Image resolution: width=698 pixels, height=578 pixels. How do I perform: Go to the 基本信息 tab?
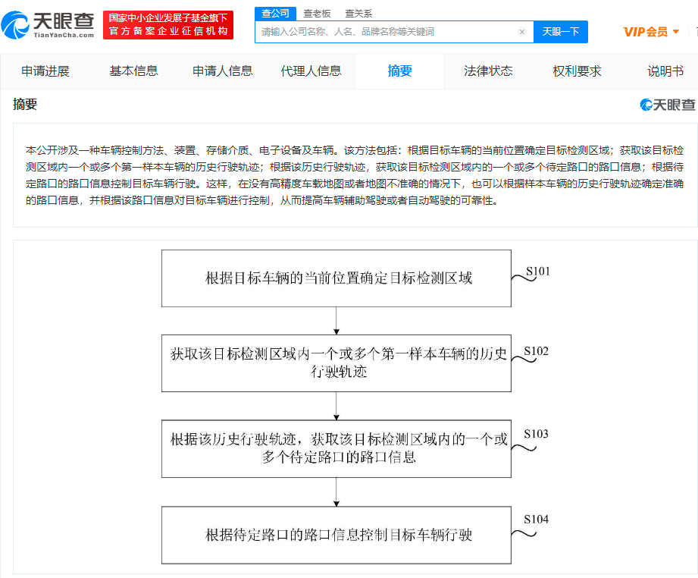point(134,71)
